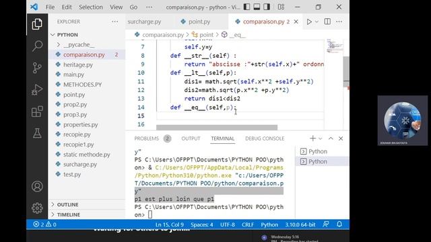The image size is (431, 242).
Task: Open the View menu
Action: (x=117, y=7)
